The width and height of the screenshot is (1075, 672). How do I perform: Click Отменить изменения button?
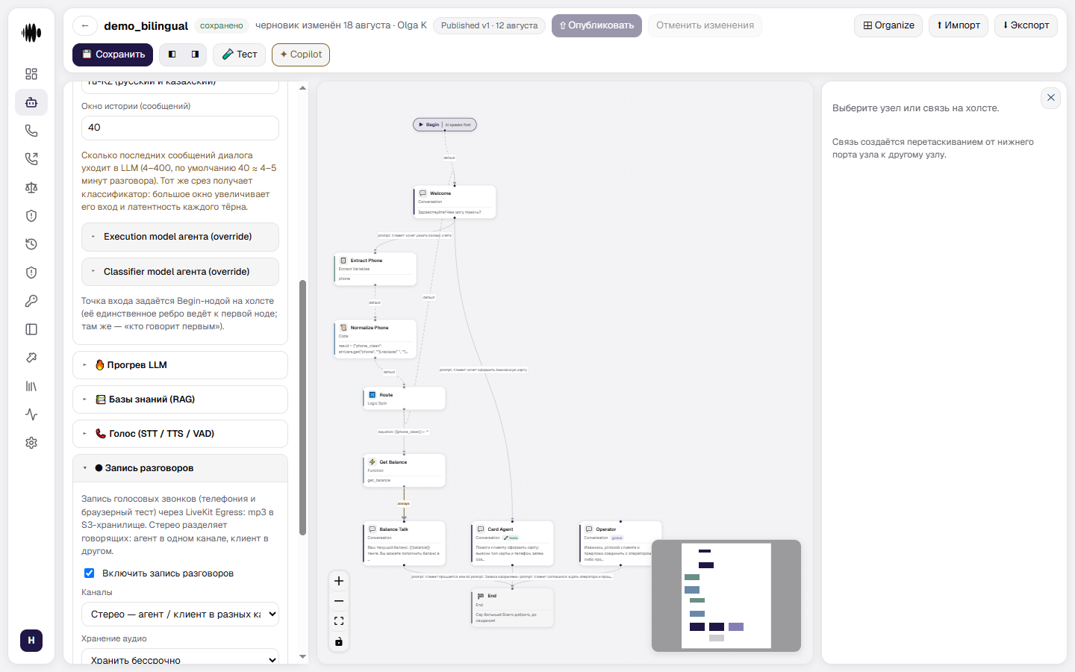[x=705, y=25]
